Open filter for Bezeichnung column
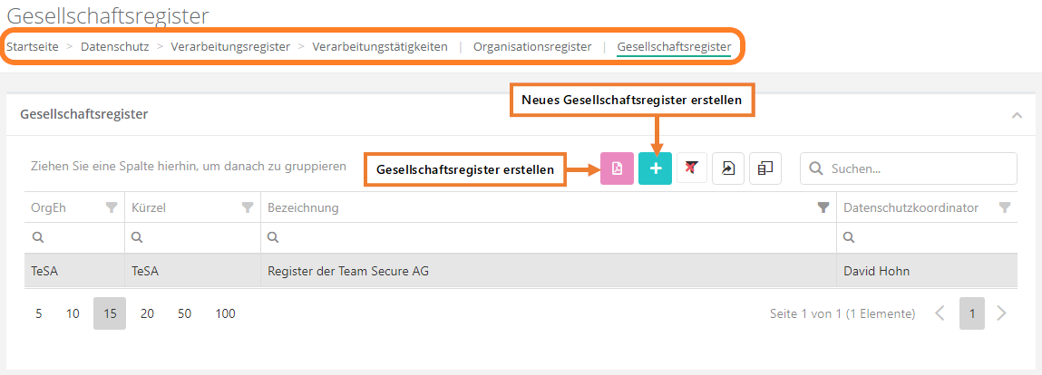The image size is (1042, 375). click(823, 208)
